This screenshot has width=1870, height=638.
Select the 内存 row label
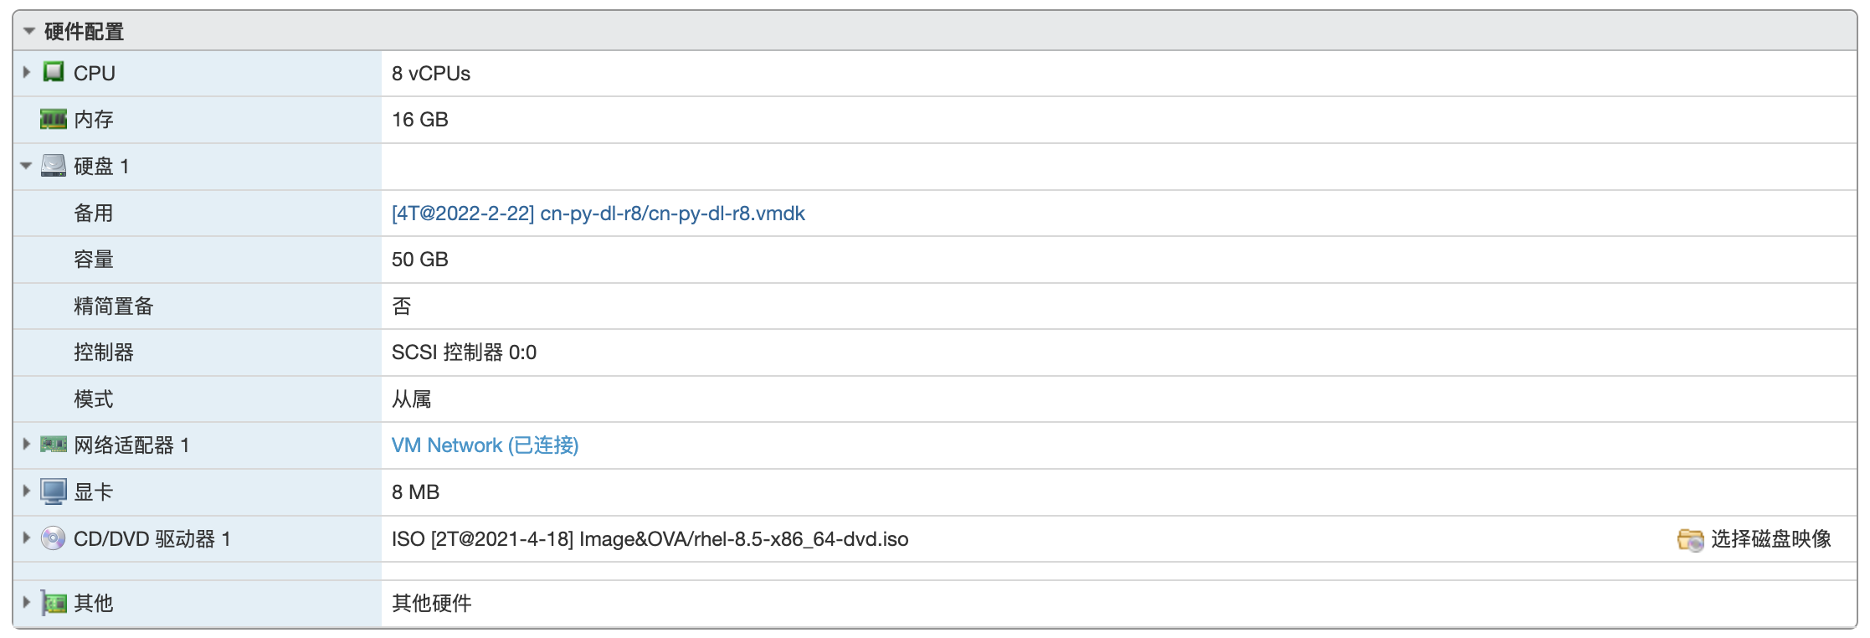[x=94, y=120]
